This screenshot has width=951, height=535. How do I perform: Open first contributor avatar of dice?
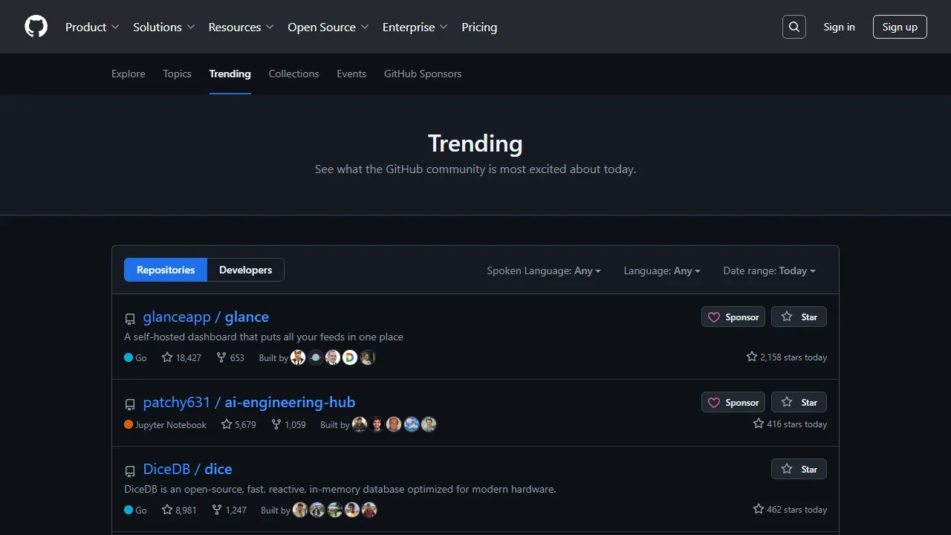300,510
